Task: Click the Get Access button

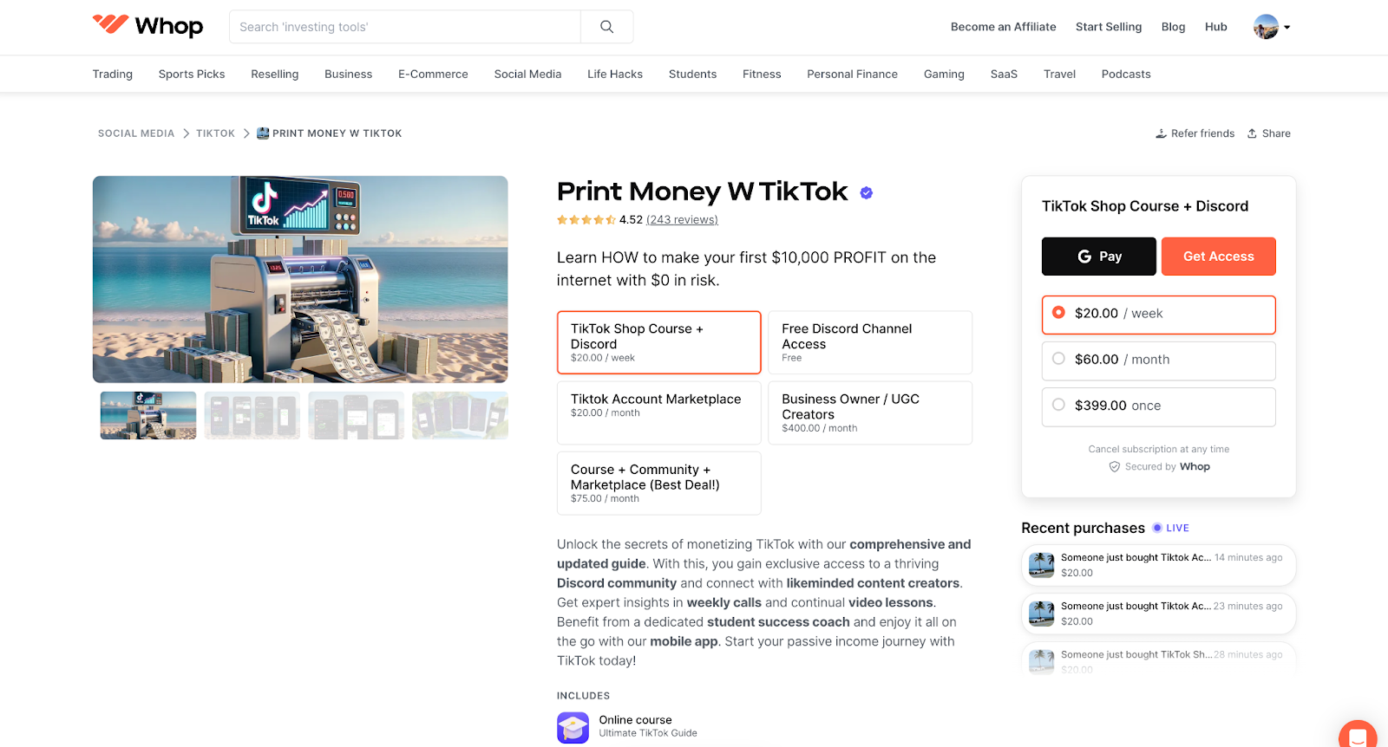Action: [1219, 257]
